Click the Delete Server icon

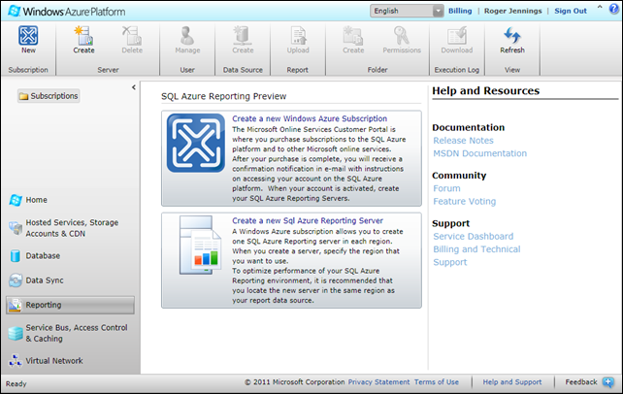tap(132, 36)
